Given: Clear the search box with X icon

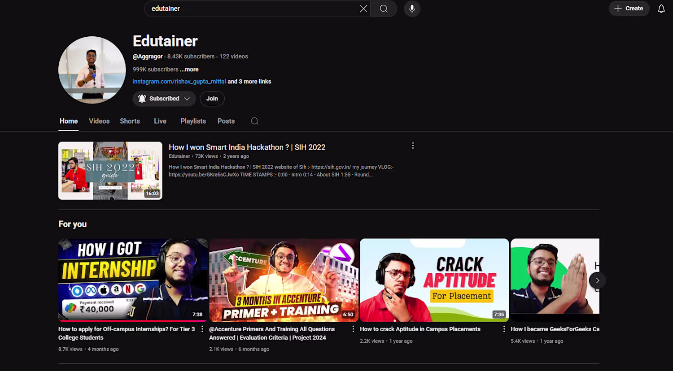Looking at the screenshot, I should coord(363,9).
